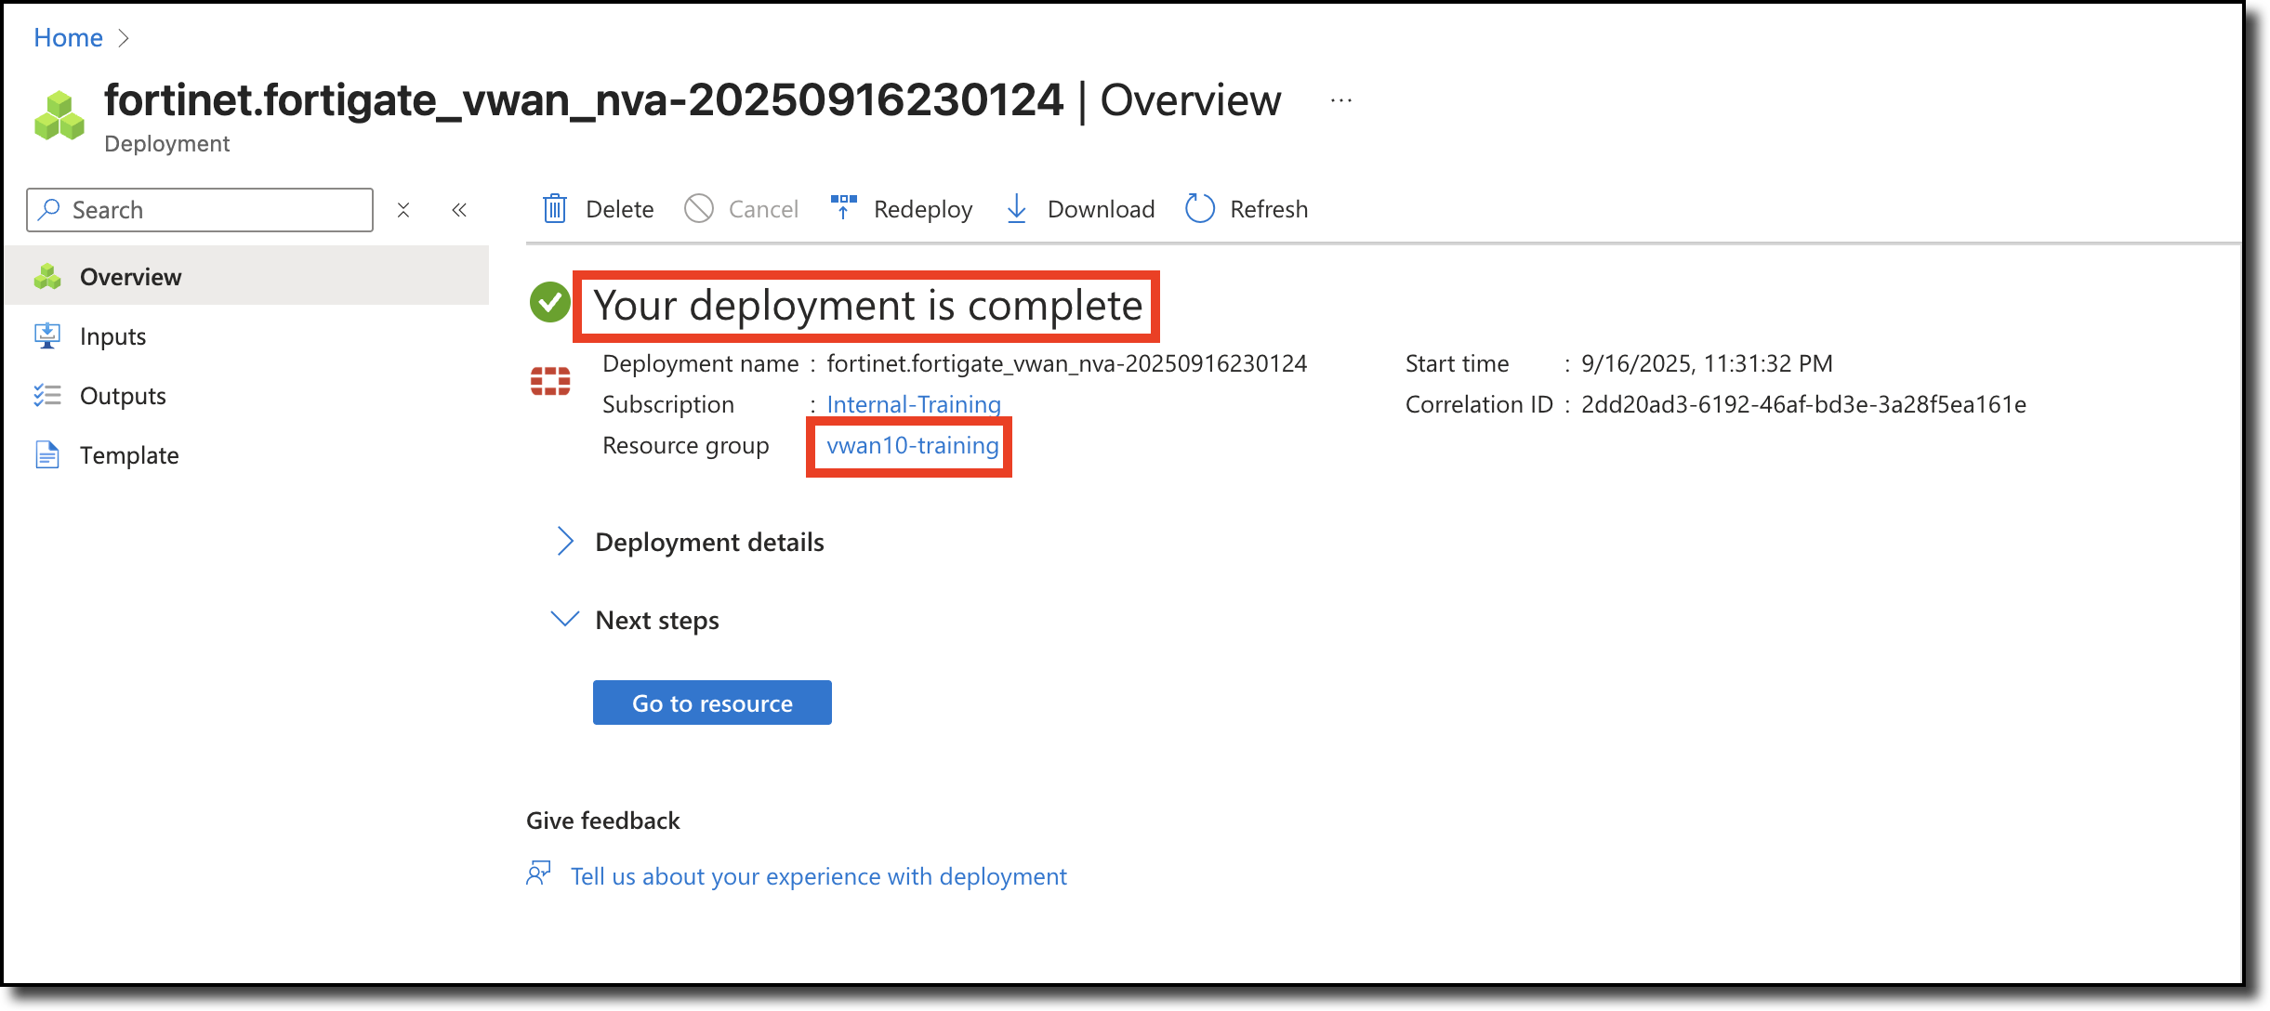Select the Inputs icon in the sidebar
Screen dimensions: 2270x1011
47,335
